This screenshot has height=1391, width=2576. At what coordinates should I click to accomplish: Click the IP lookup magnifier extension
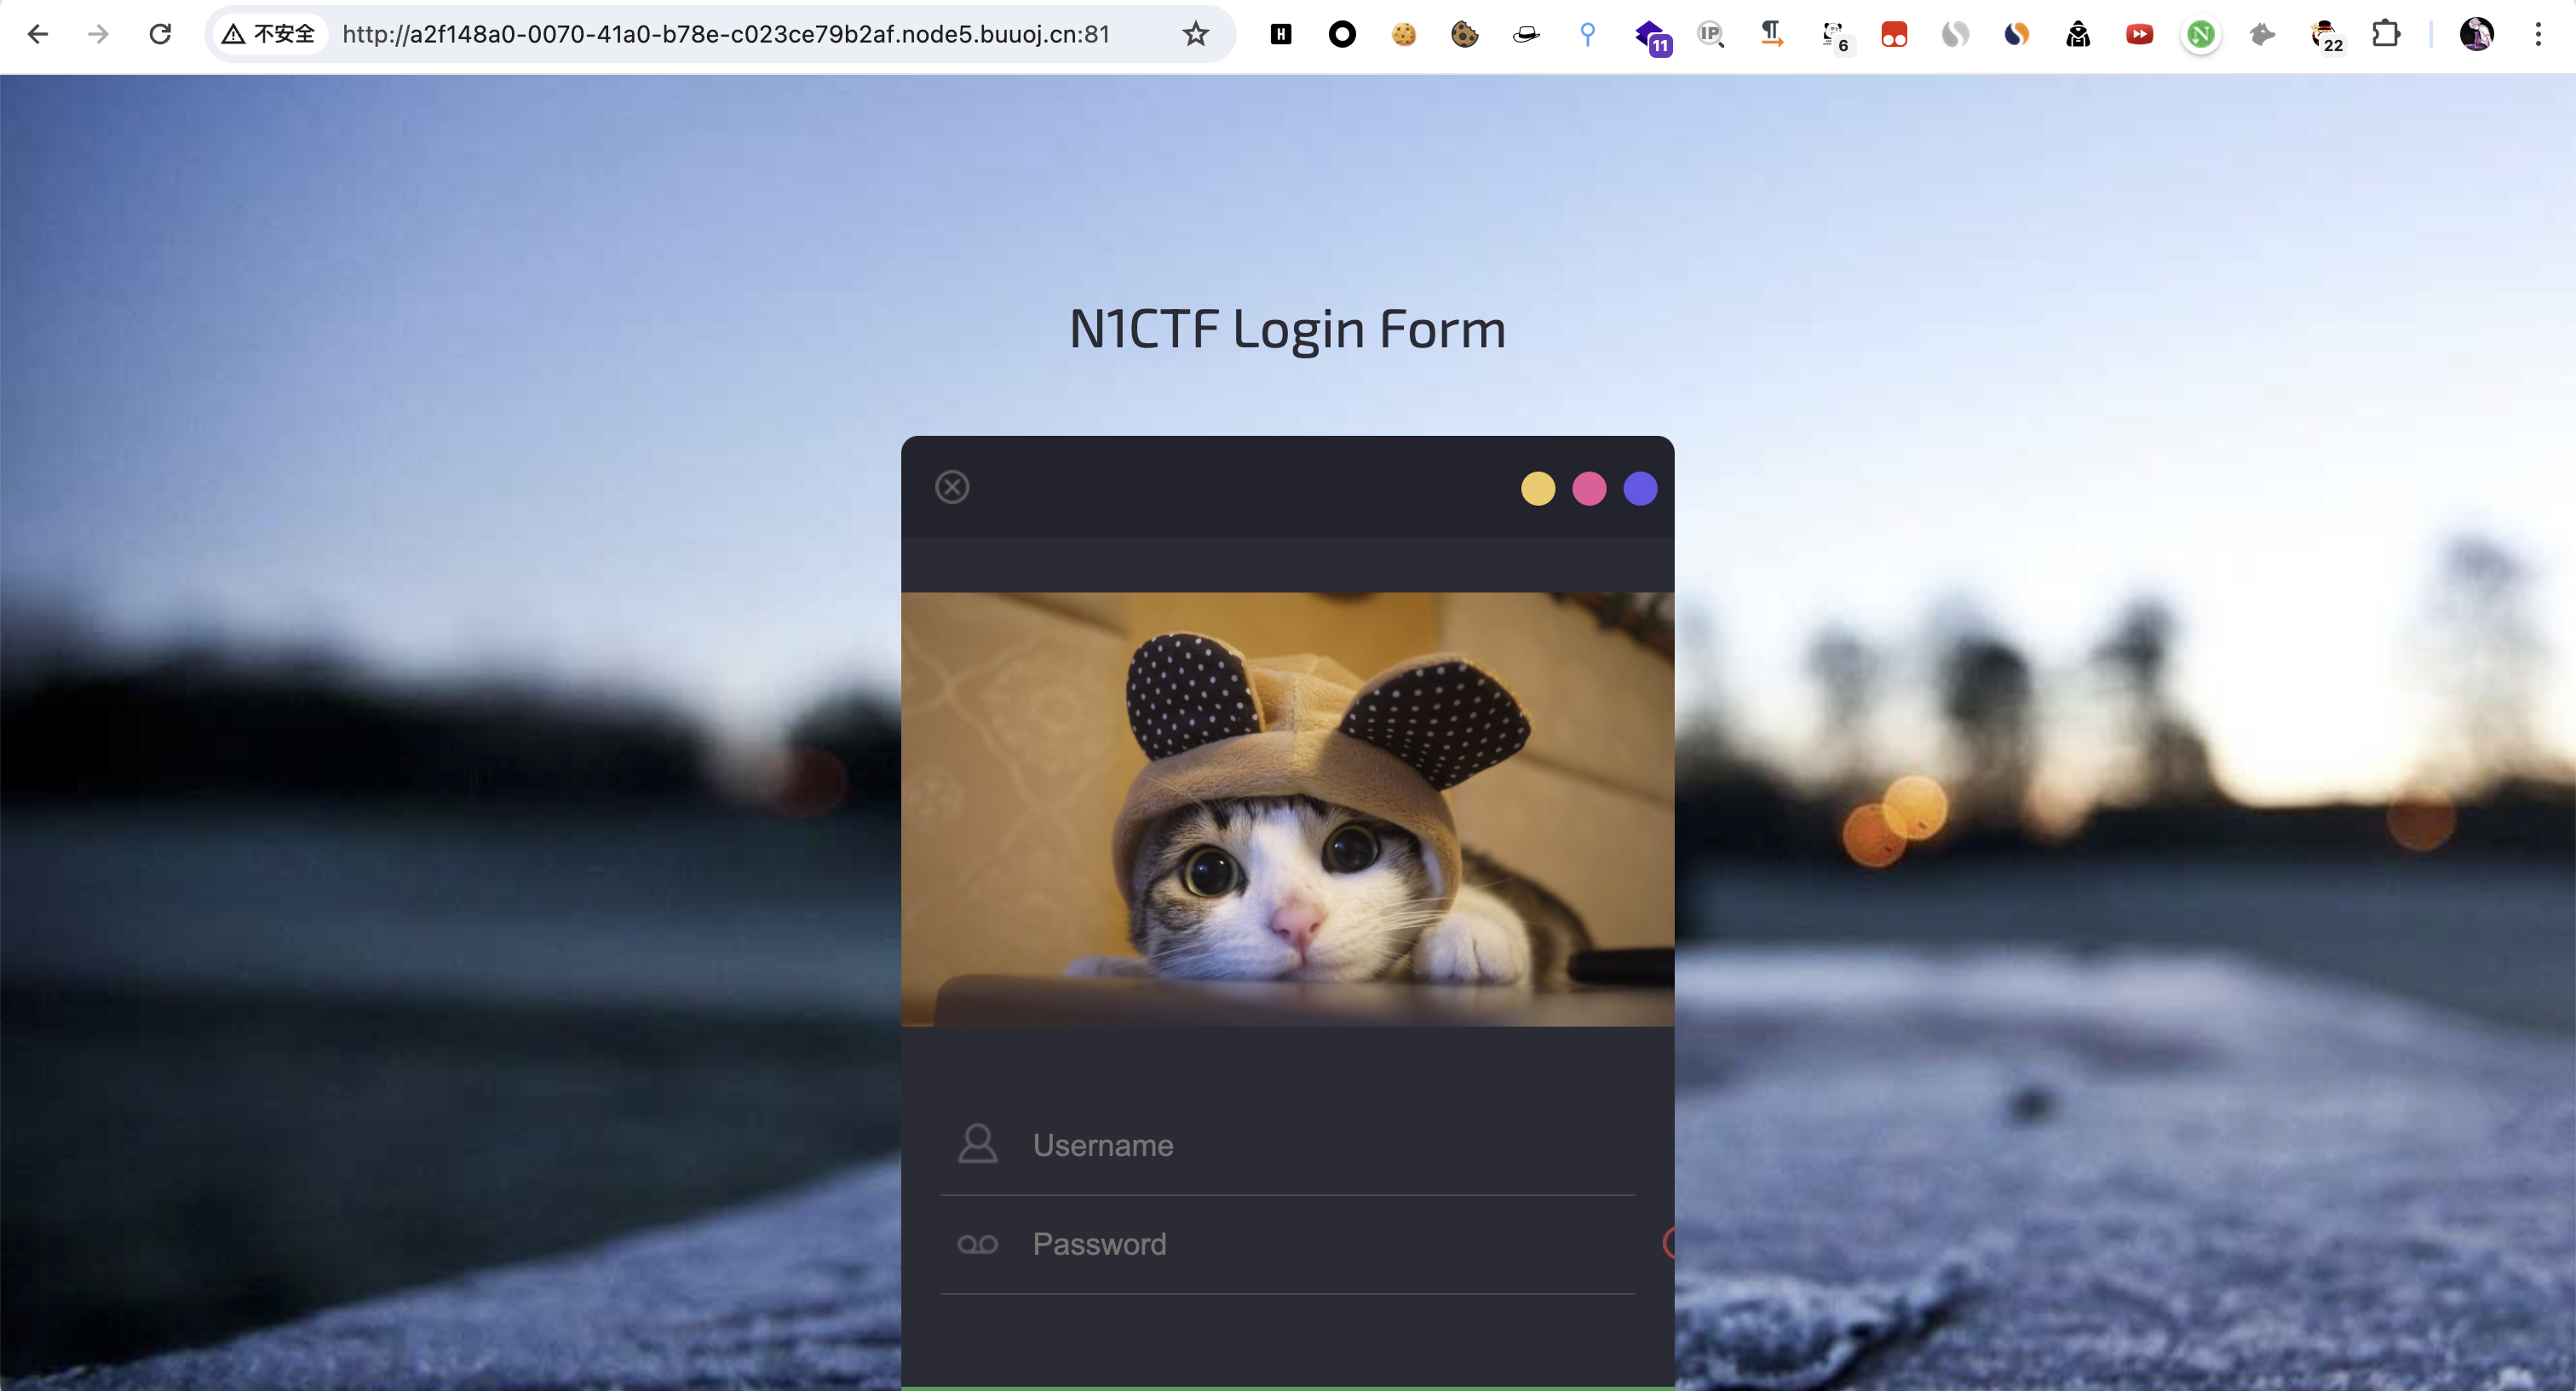tap(1711, 34)
